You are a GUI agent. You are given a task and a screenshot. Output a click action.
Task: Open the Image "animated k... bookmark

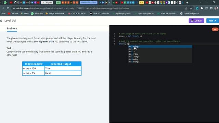55,14
